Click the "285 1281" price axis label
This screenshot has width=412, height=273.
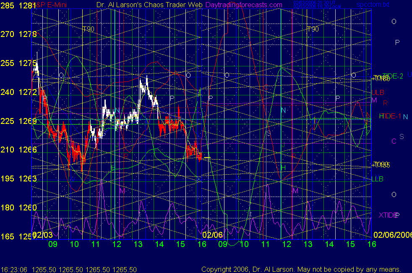tap(18, 5)
